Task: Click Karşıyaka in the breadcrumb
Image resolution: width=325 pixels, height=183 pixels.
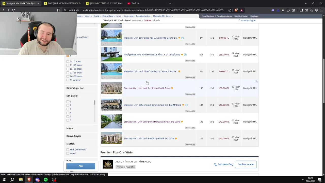Action: tap(128, 16)
